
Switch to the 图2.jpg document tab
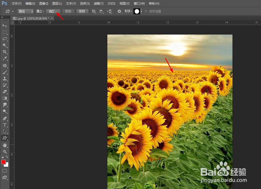click(31, 18)
